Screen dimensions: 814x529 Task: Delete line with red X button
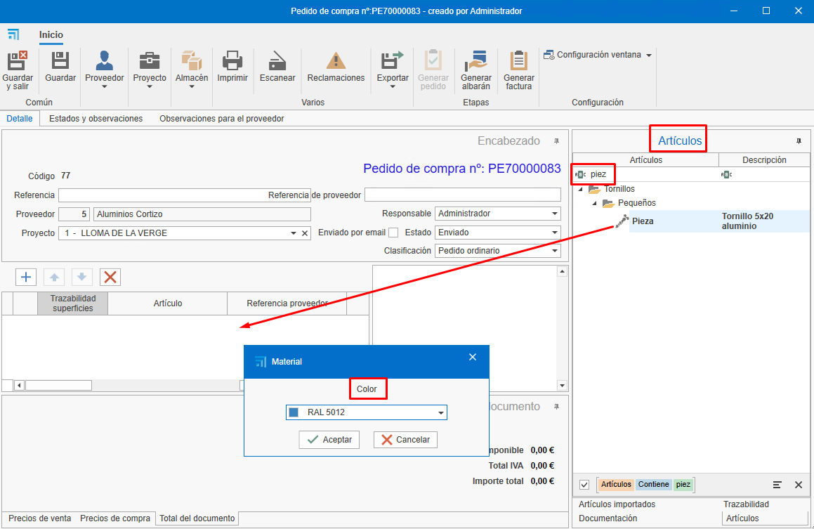pos(110,277)
